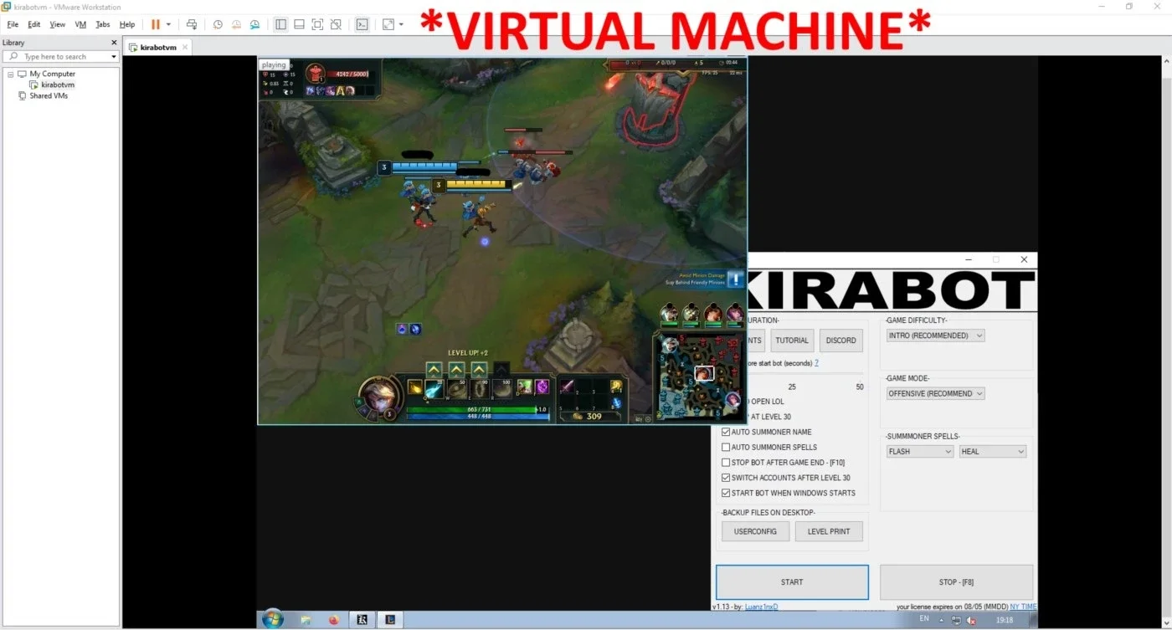Click first ally portrait above minimap

point(669,313)
